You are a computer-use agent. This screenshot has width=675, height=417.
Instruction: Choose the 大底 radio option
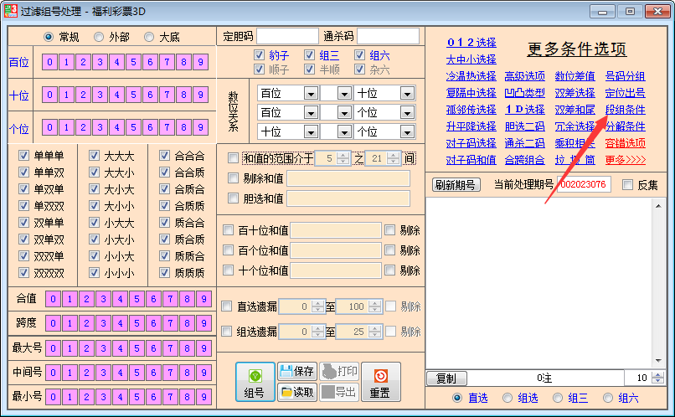pyautogui.click(x=149, y=37)
